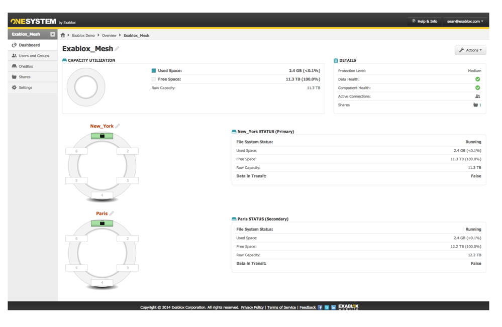Click the Shares folder icon in Details

[476, 103]
